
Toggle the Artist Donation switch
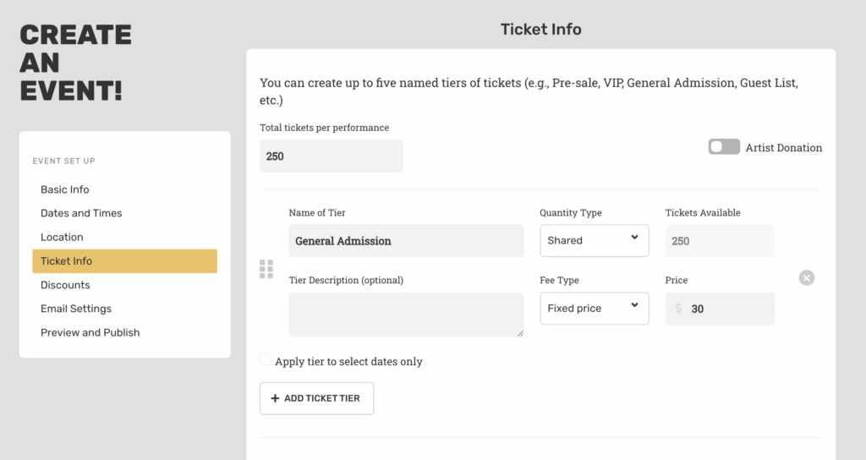click(x=724, y=147)
